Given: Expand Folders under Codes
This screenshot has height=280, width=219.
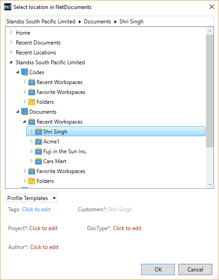Looking at the screenshot, I should (x=25, y=102).
